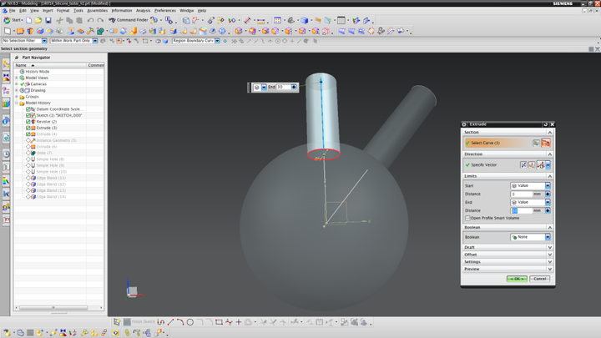Open the Insert menu
Screen dimensions: 601x338
tap(48, 11)
